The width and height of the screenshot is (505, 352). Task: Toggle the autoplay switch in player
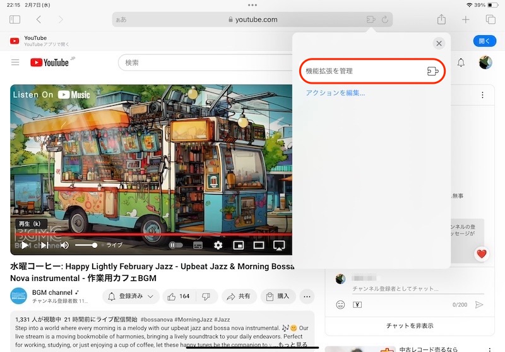175,245
